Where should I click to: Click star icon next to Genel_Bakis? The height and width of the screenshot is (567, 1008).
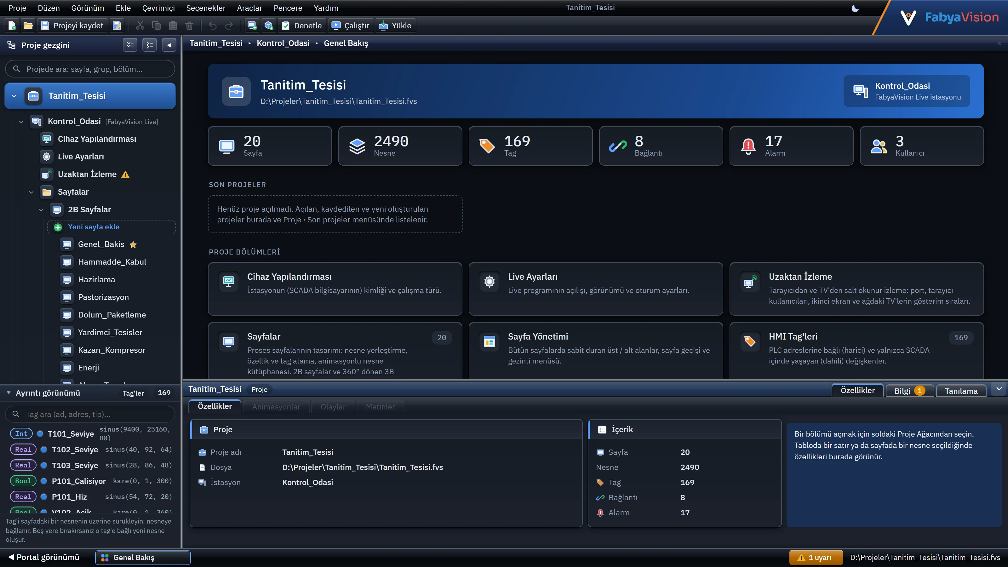(133, 245)
